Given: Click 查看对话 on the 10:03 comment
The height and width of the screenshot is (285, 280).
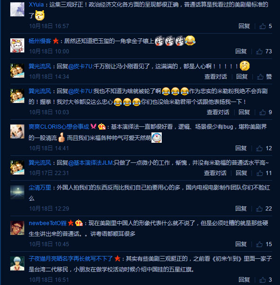Looking at the screenshot, I should click(218, 112).
